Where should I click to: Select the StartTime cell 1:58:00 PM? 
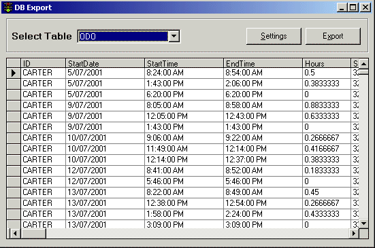pyautogui.click(x=184, y=214)
